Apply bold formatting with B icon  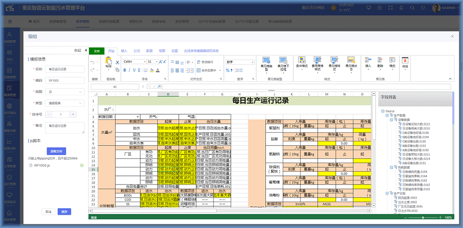pos(124,70)
